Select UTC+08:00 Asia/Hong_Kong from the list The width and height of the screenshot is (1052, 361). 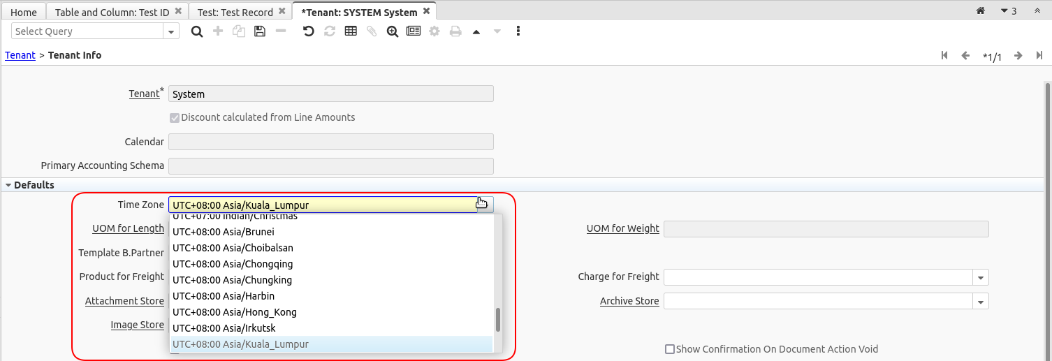coord(235,312)
